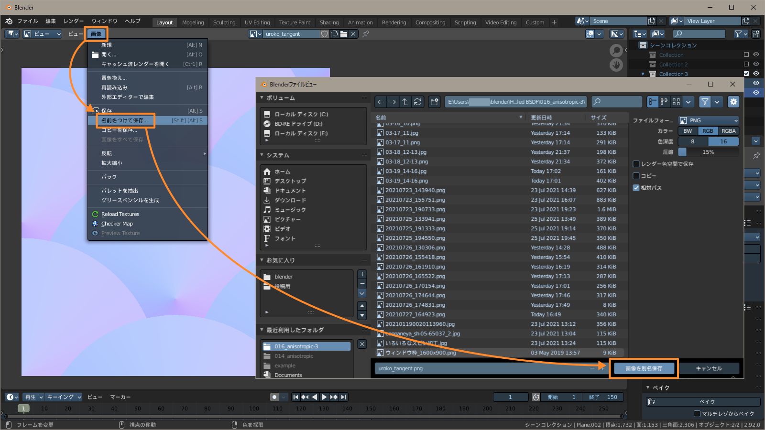
Task: Choose '置き換え...' from image menu
Action: (148, 78)
